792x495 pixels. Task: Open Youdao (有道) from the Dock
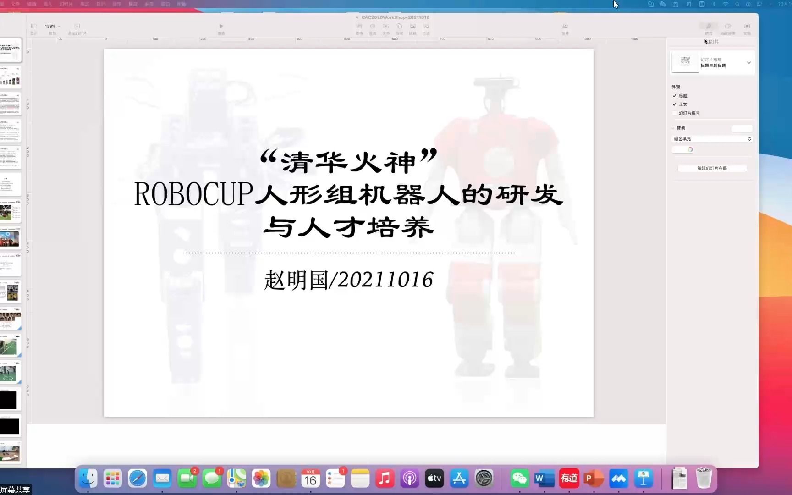pos(569,479)
